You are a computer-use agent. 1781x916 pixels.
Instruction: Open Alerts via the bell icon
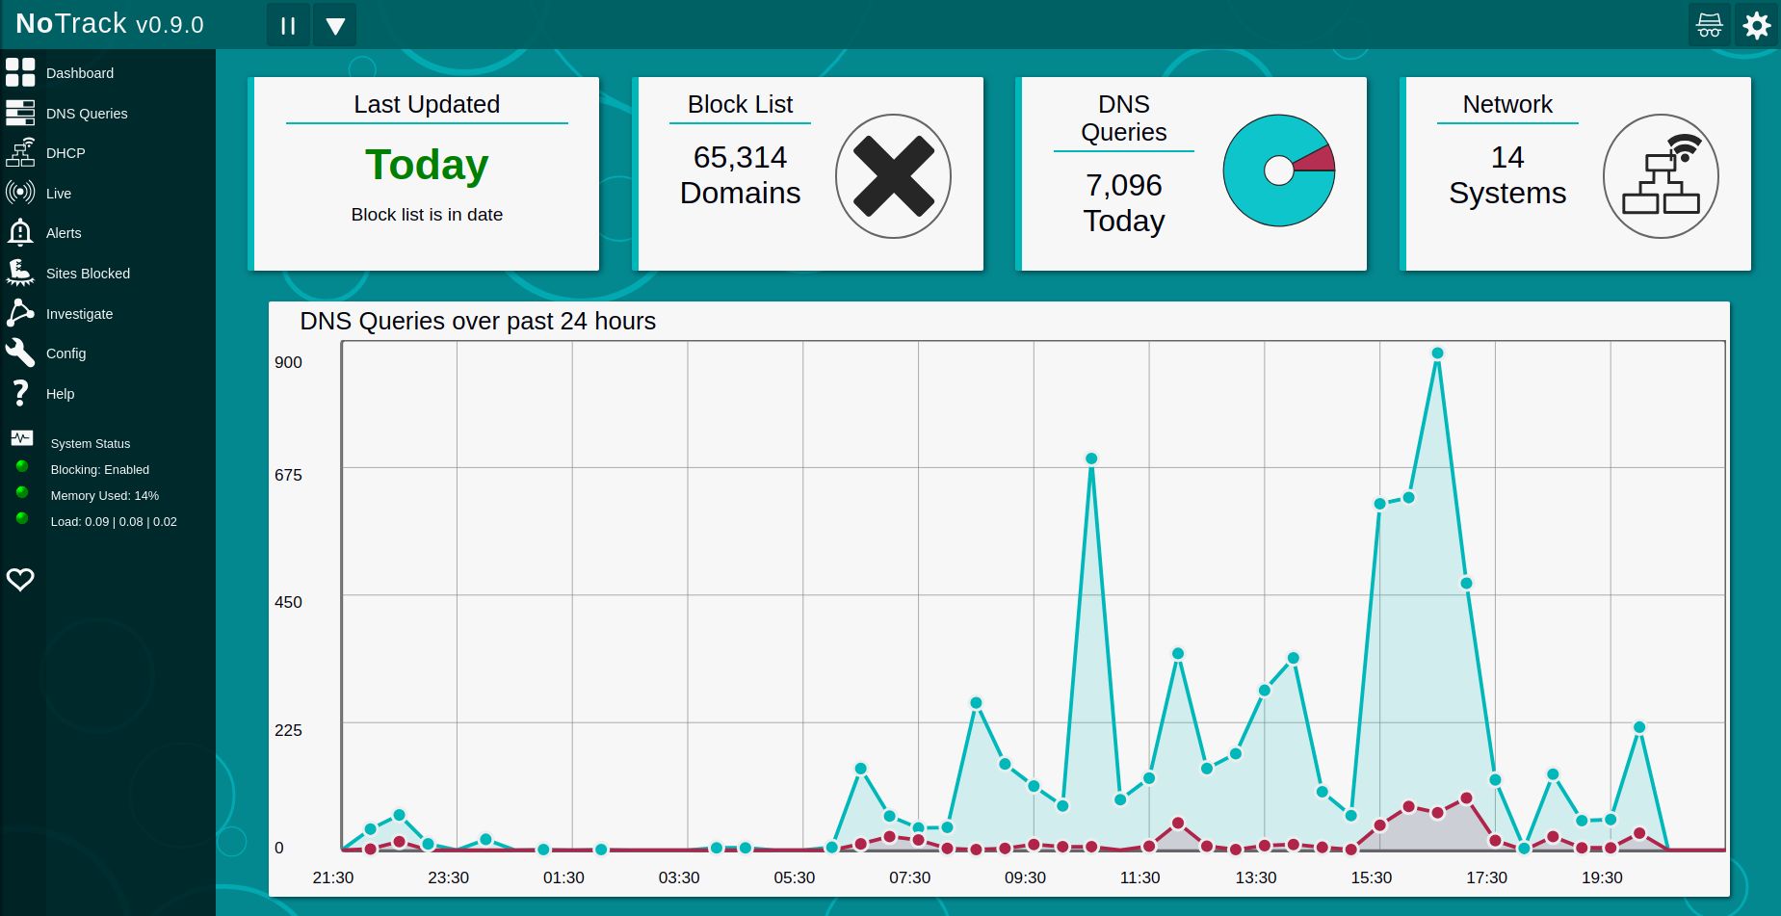pos(20,233)
